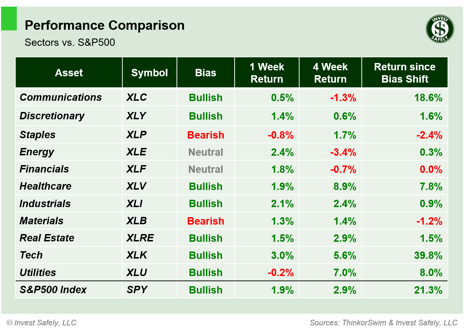Select the S&P500 Index row label
The image size is (464, 332).
coord(53,290)
